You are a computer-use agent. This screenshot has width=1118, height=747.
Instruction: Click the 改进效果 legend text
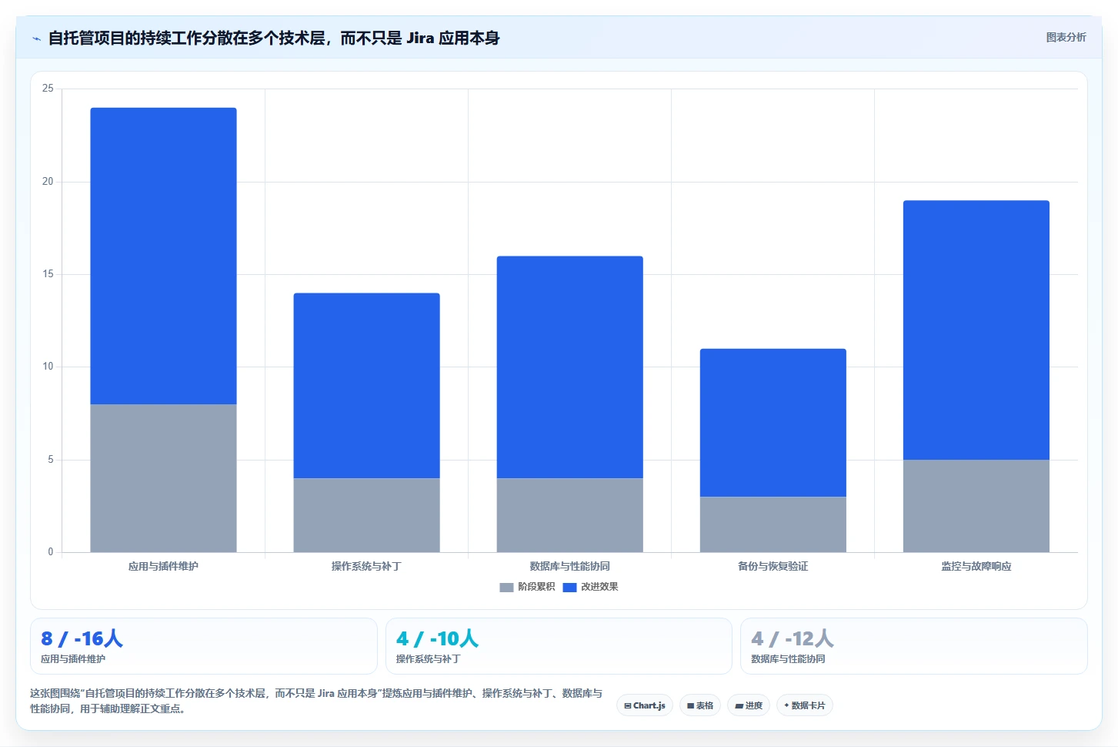pos(599,587)
